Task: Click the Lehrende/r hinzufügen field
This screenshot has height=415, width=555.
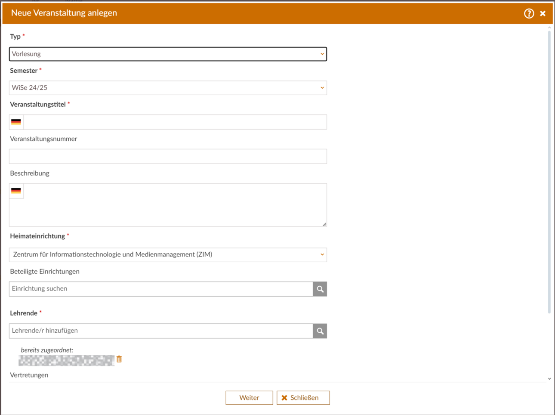Action: point(161,331)
